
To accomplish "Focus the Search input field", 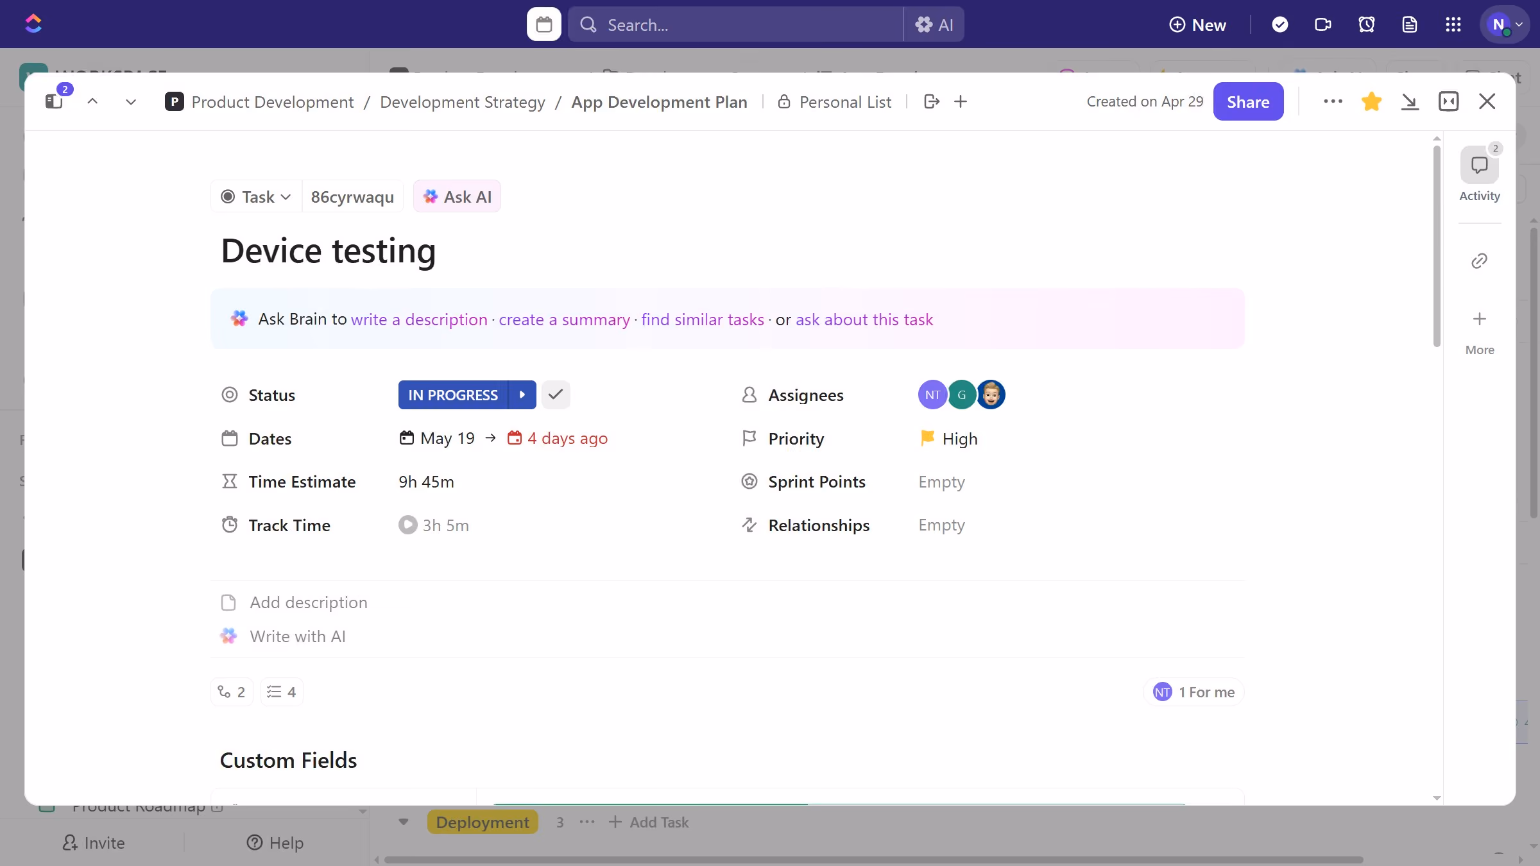I will click(735, 24).
